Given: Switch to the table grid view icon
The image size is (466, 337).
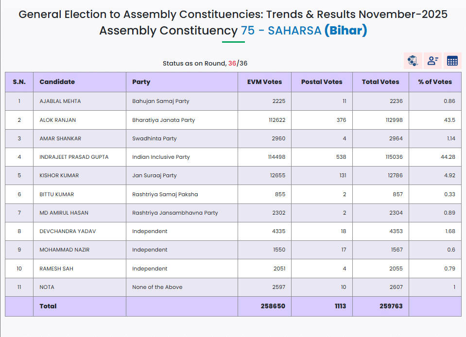Looking at the screenshot, I should (452, 61).
